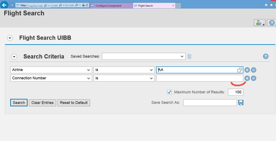Switch to Configure Component tab

[111, 6]
